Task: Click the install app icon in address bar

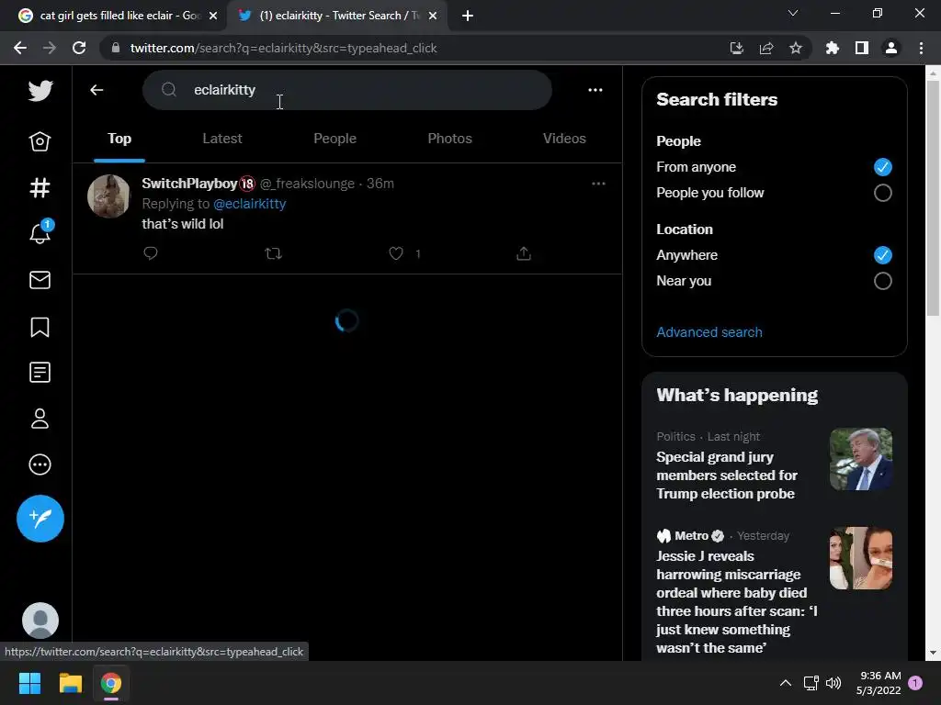Action: click(736, 48)
